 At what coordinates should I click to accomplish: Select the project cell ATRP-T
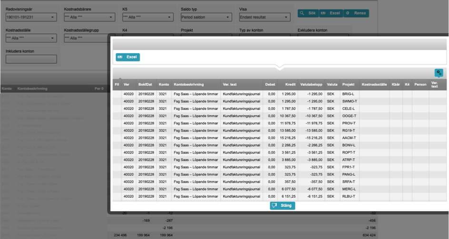[x=349, y=160]
